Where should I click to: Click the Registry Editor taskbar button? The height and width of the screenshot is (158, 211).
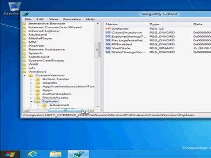[x=78, y=154]
